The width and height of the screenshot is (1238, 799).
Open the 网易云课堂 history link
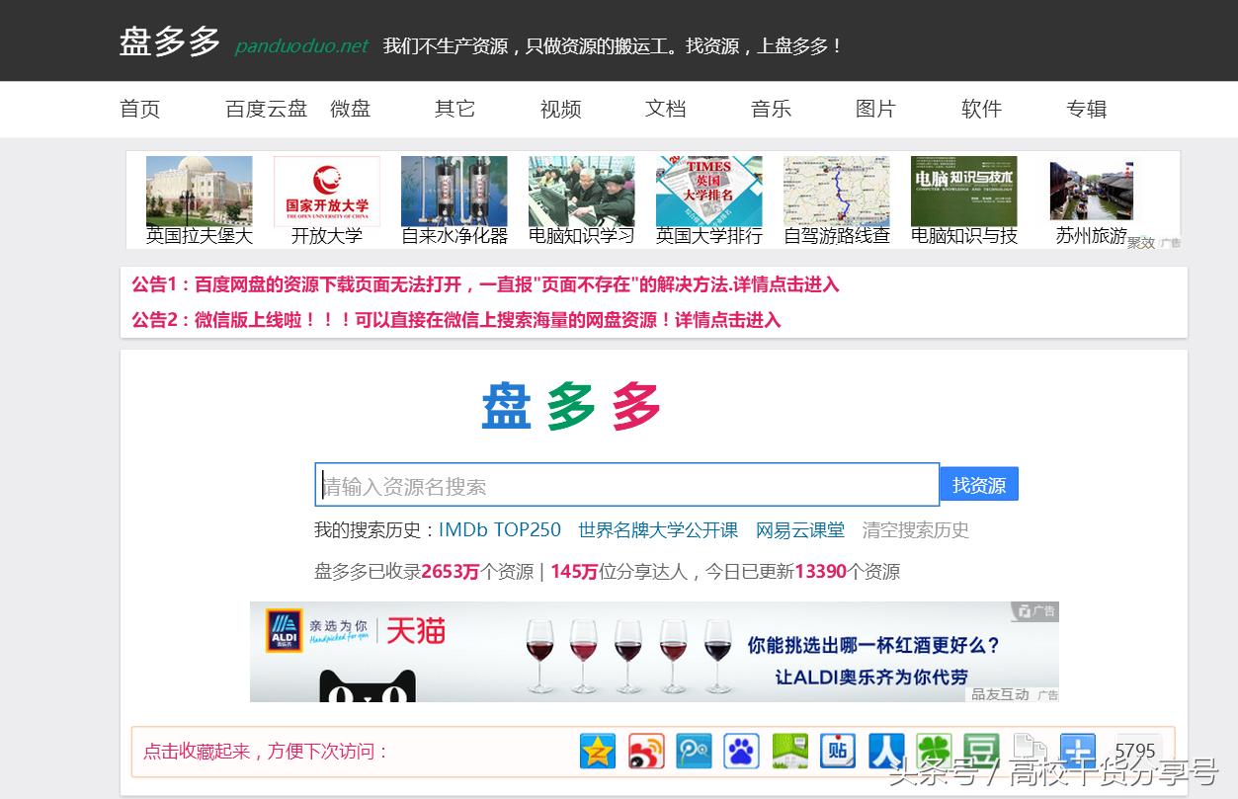click(x=800, y=529)
